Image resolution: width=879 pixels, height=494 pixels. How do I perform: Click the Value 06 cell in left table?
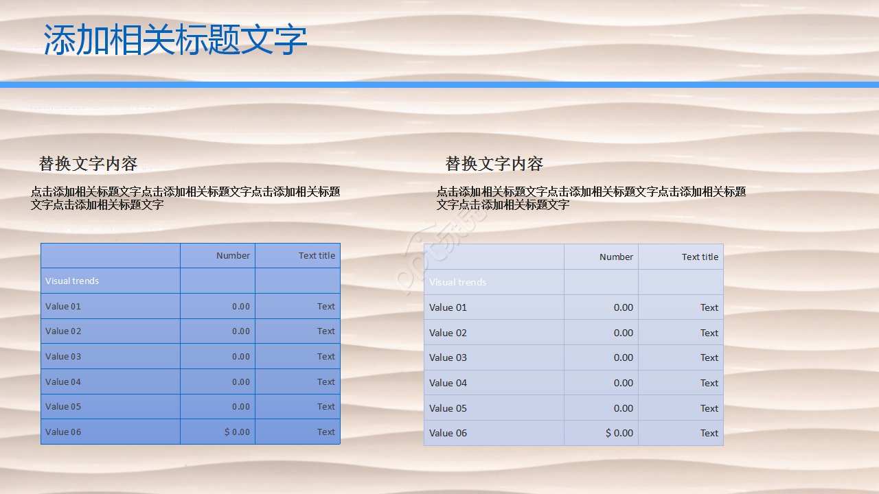[x=62, y=432]
